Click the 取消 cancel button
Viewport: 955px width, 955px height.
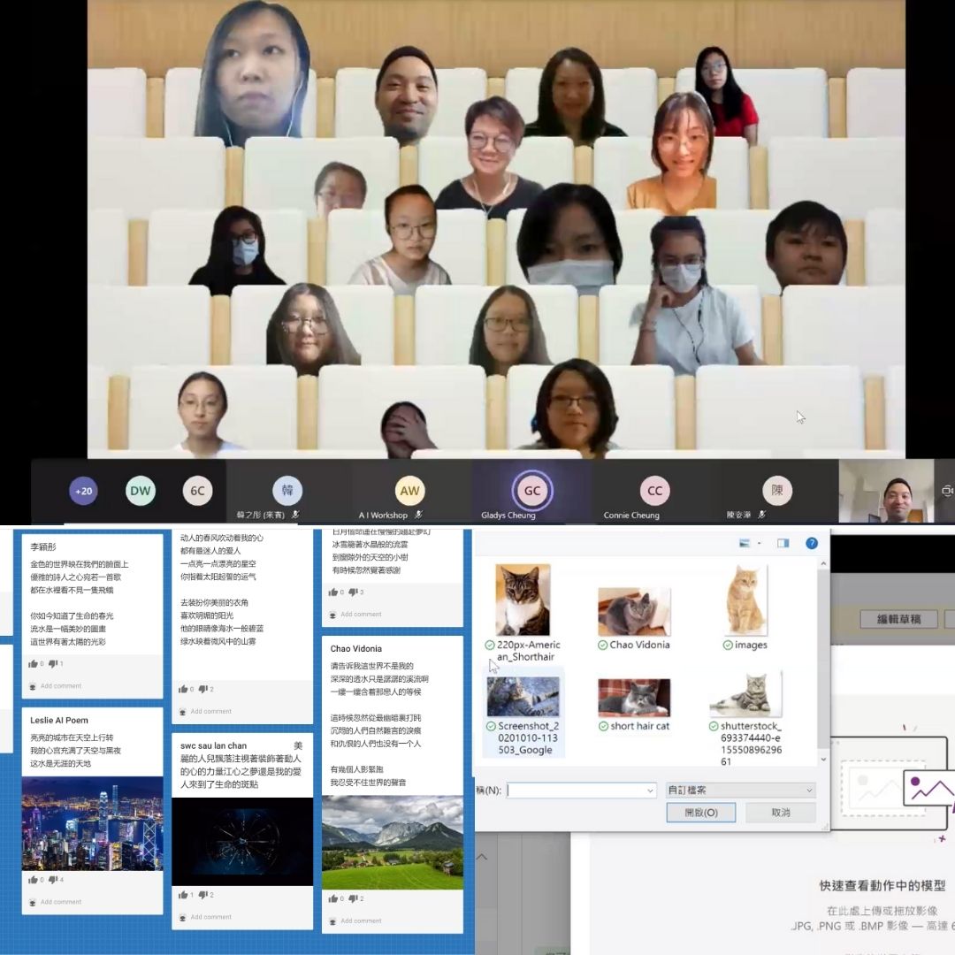781,812
